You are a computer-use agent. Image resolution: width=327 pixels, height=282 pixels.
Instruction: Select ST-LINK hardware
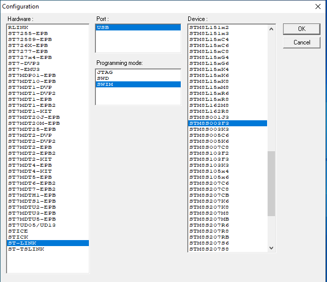point(48,243)
